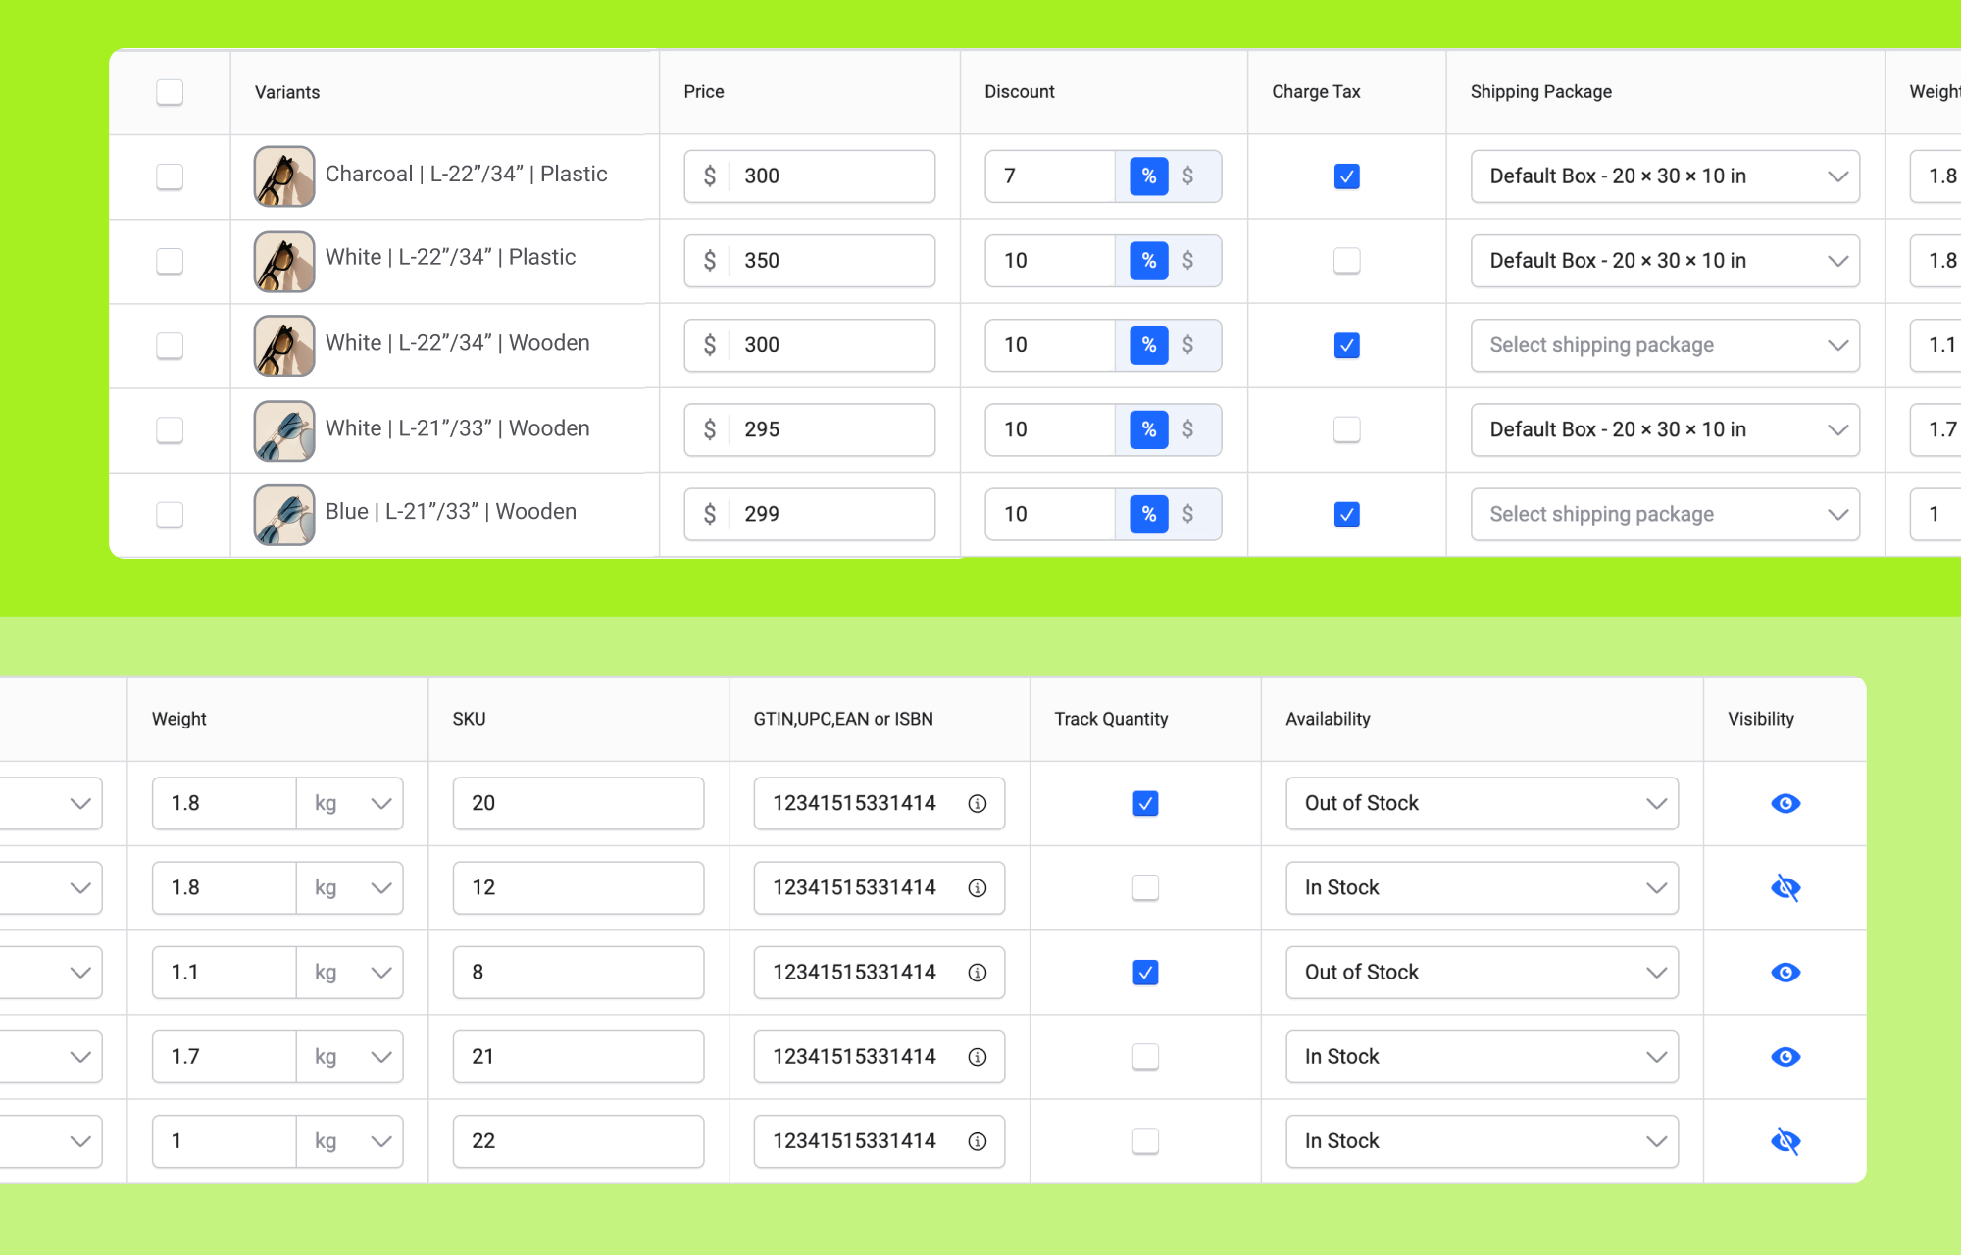Unhide the variant with SKU 22
Viewport: 1961px width, 1255px height.
[1785, 1141]
